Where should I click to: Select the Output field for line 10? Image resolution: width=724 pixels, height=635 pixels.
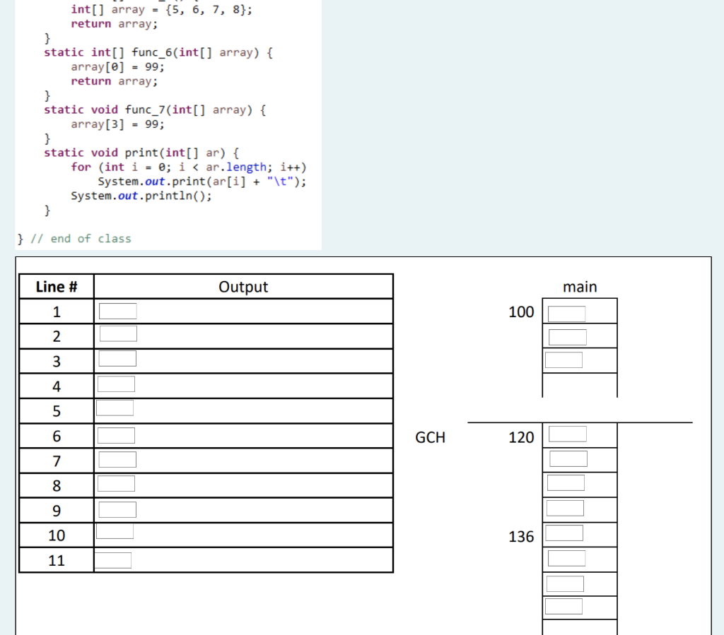point(115,530)
